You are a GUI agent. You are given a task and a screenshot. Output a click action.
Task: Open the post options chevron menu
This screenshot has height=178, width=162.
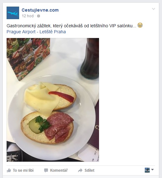click(154, 9)
